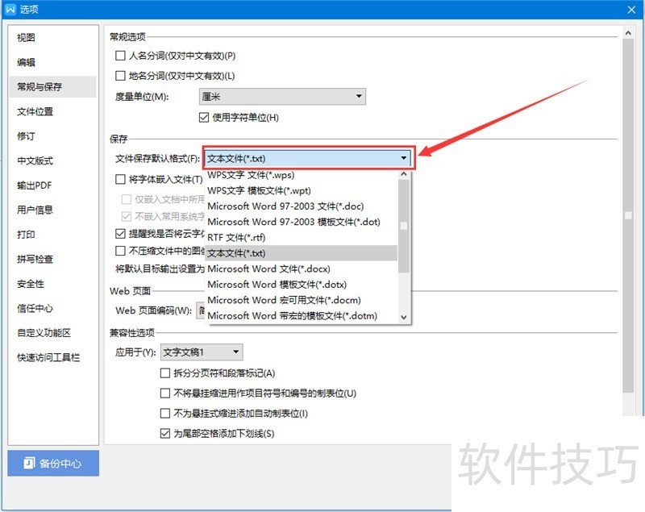The image size is (645, 512).
Task: Open the 安全性 settings category
Action: 31,284
